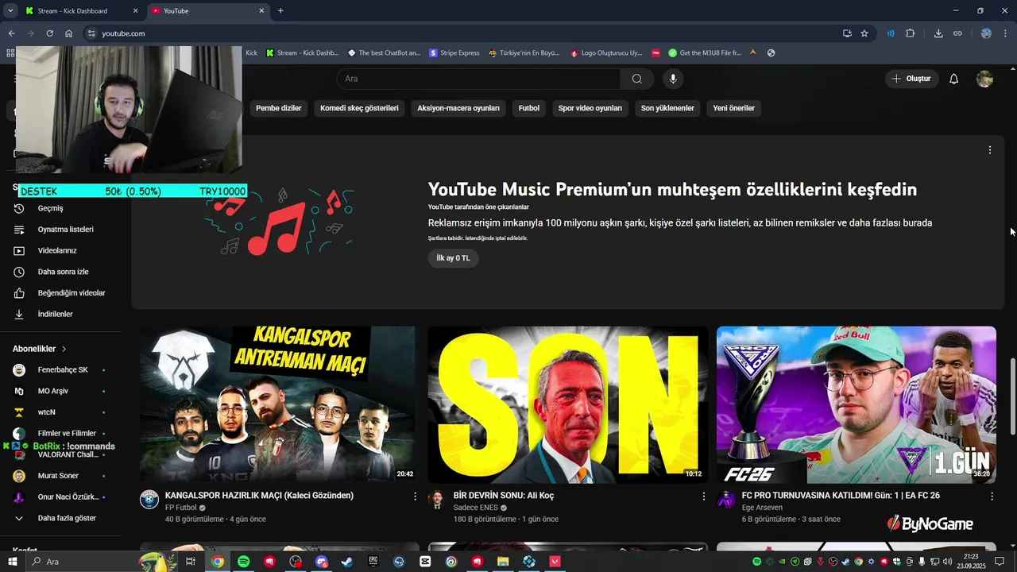Open Chrome downloads icon
The image size is (1017, 572).
pyautogui.click(x=938, y=33)
